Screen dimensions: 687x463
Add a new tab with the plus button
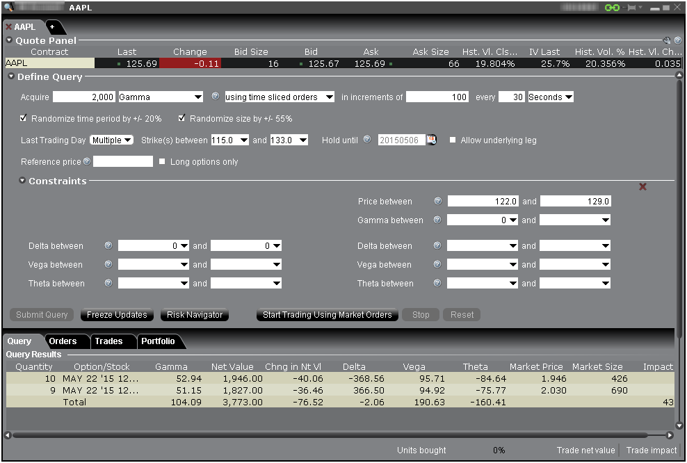(52, 27)
